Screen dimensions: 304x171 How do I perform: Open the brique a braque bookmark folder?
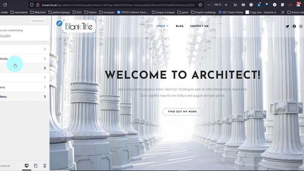click(x=163, y=12)
